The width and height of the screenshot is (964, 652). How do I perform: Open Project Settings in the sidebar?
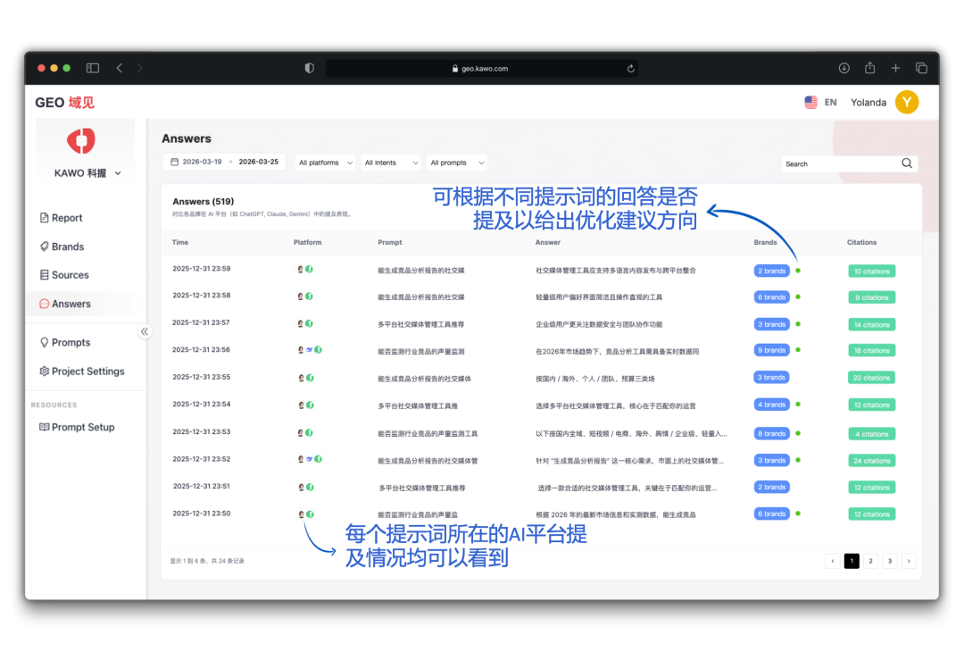[87, 372]
